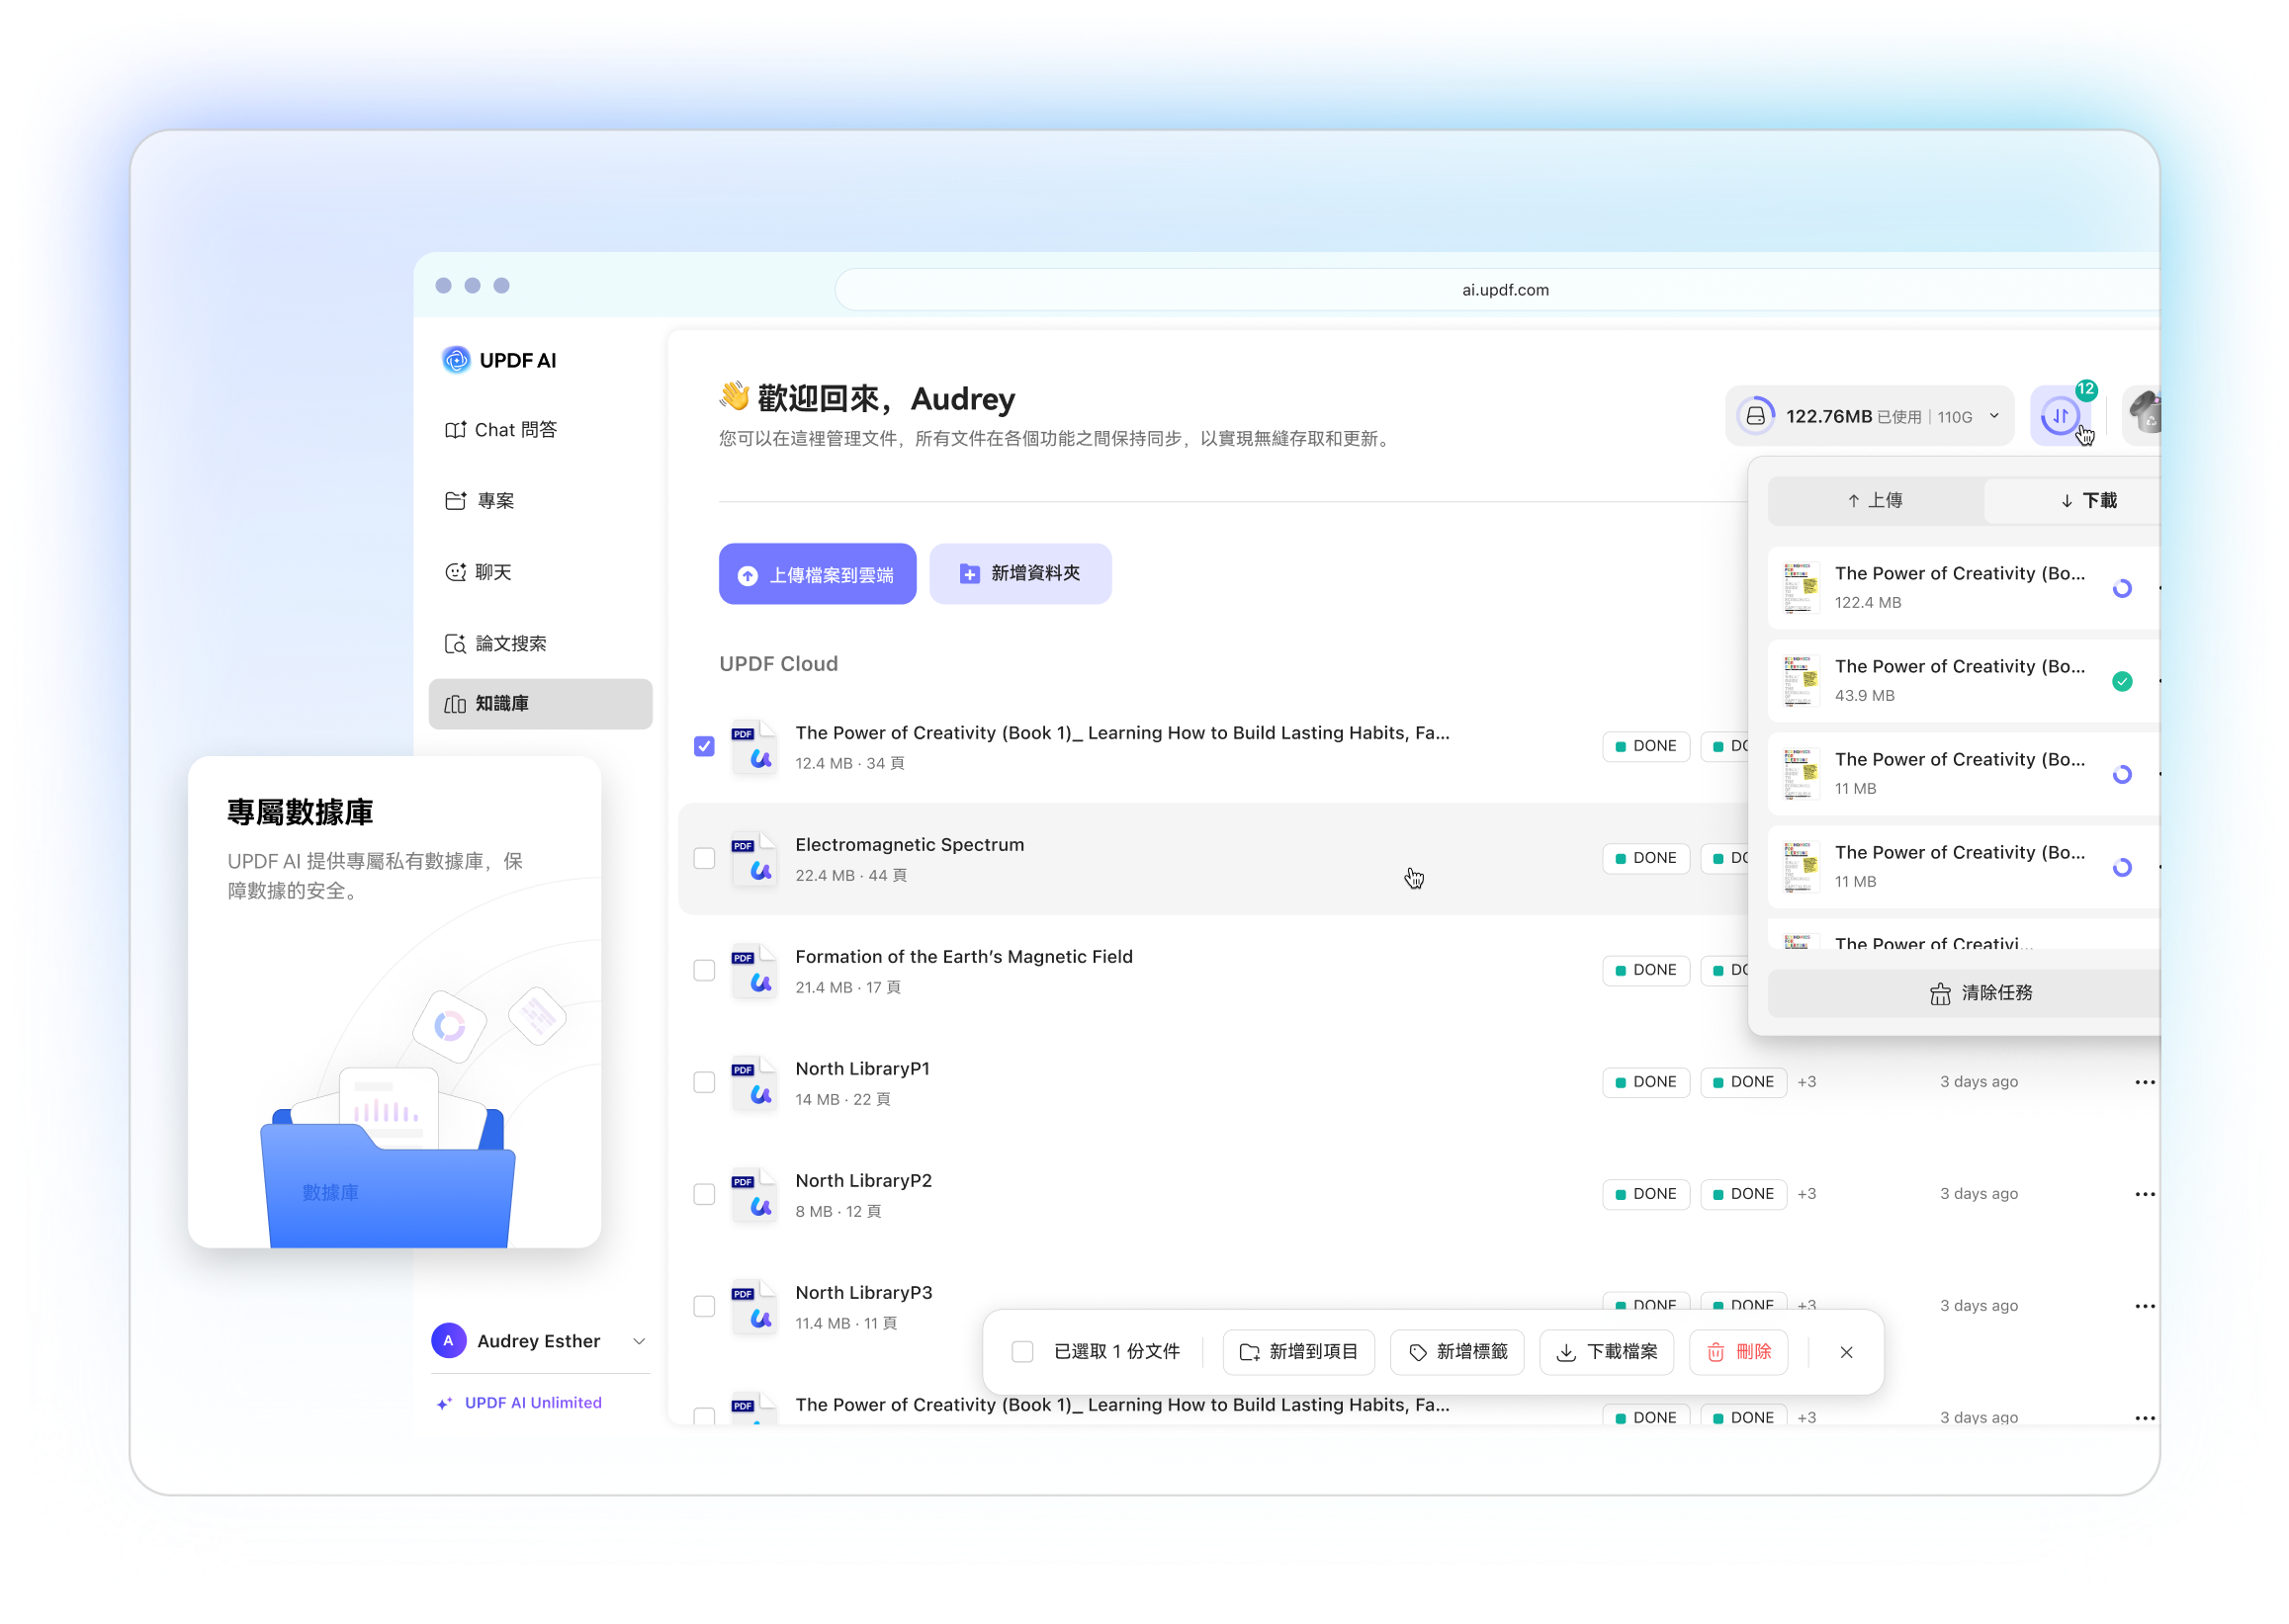Click 新增資料夾 button
The height and width of the screenshot is (1624, 2289).
[1020, 574]
